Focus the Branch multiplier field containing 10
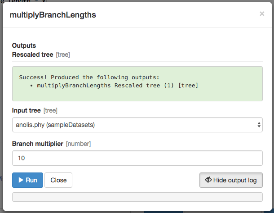Viewport: 274px width, 213px height. [137, 158]
